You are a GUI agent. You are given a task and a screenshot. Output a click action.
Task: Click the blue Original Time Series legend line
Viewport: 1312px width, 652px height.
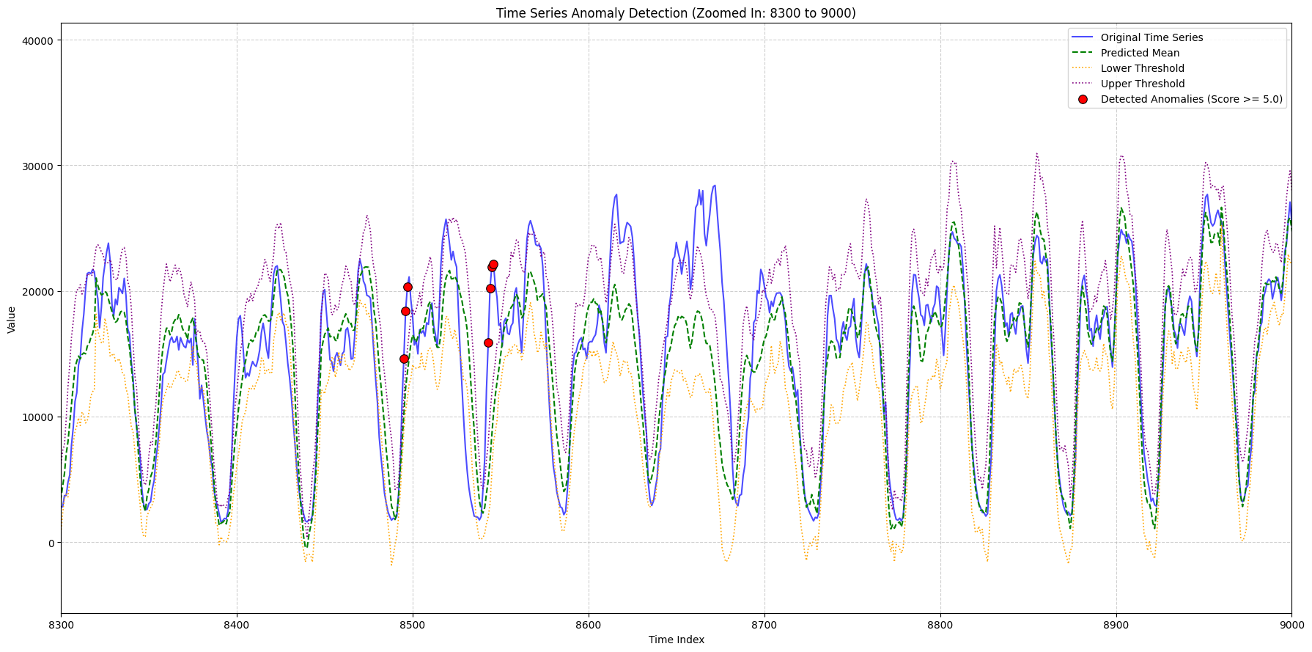(x=1083, y=37)
